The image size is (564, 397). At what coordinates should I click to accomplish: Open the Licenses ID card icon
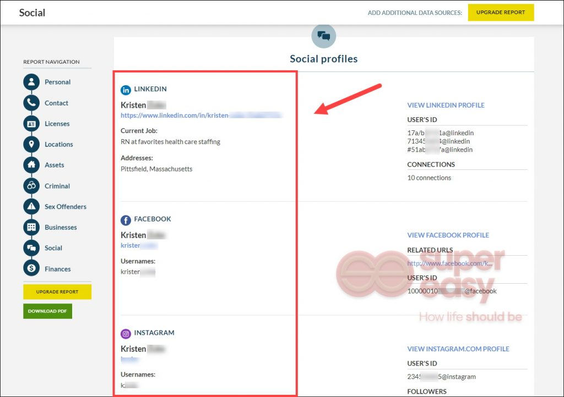pos(31,124)
